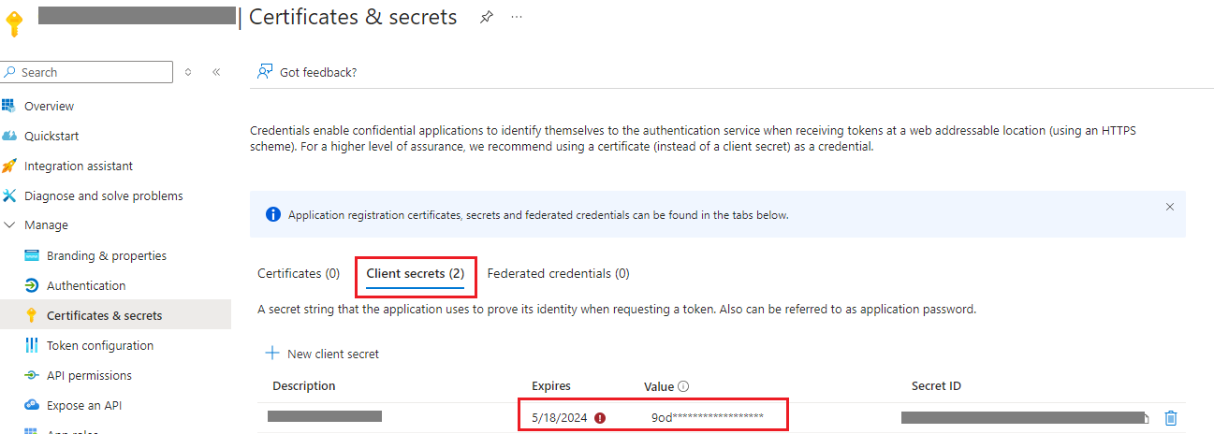Image resolution: width=1214 pixels, height=434 pixels.
Task: Open the ellipsis more options menu
Action: (x=517, y=17)
